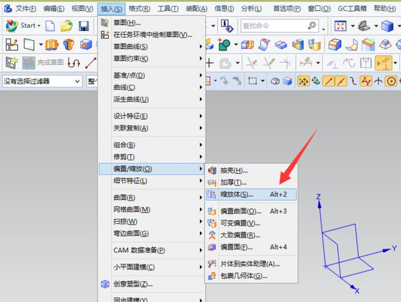
Task: Click the 完成草图 finish sketch button
Action: click(x=43, y=62)
